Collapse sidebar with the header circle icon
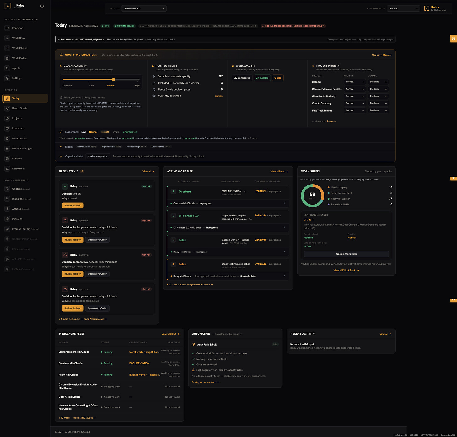 point(42,6)
